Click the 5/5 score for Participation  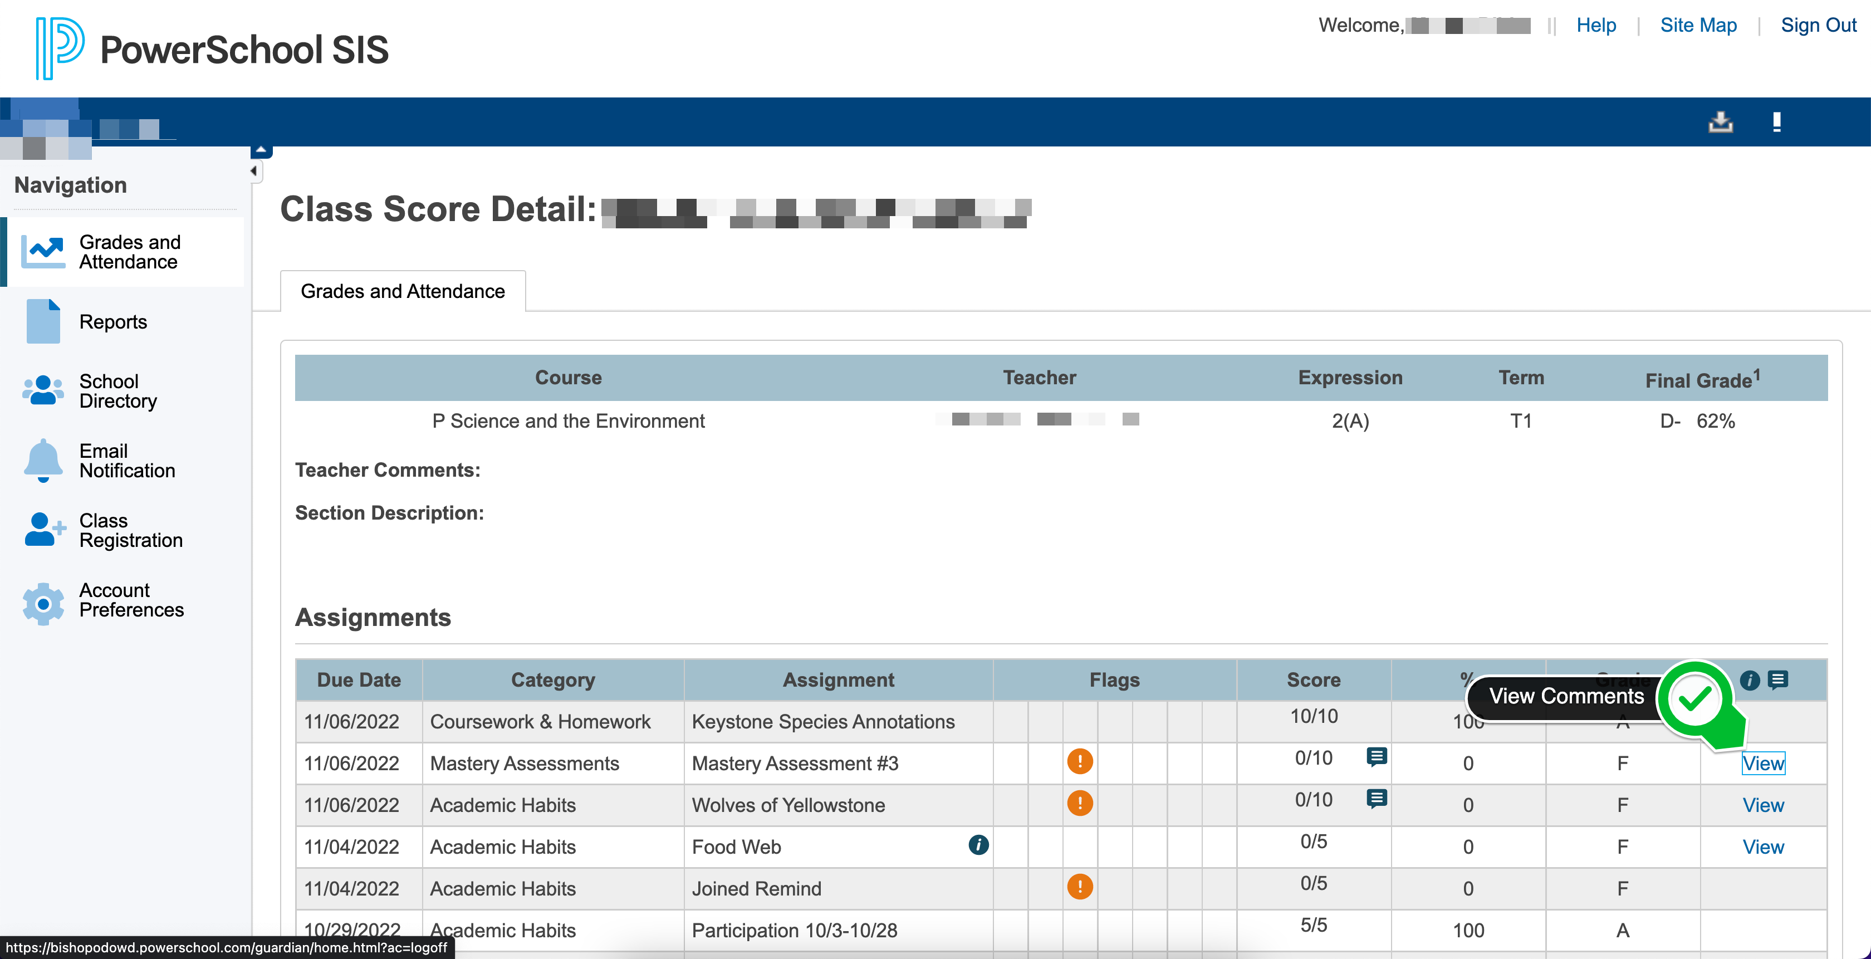click(x=1313, y=926)
